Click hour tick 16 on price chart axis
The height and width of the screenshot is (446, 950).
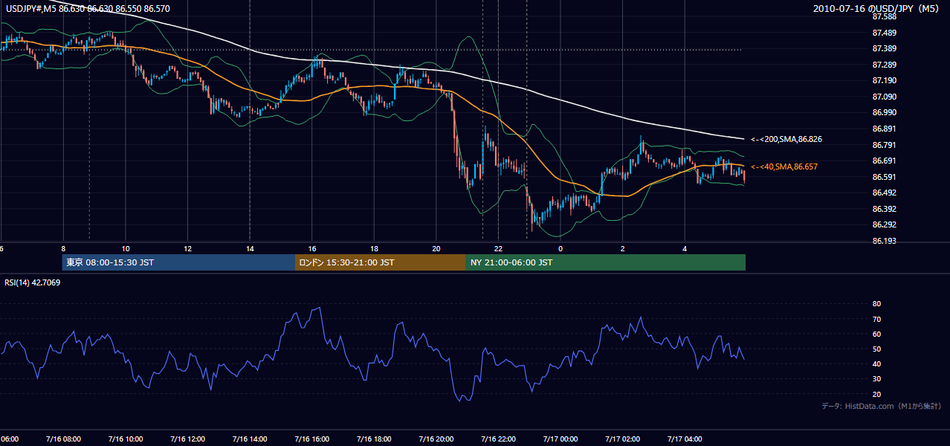(312, 248)
